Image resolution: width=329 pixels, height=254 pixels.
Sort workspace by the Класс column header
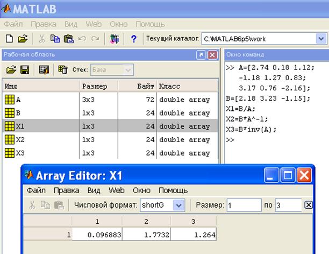[188, 86]
